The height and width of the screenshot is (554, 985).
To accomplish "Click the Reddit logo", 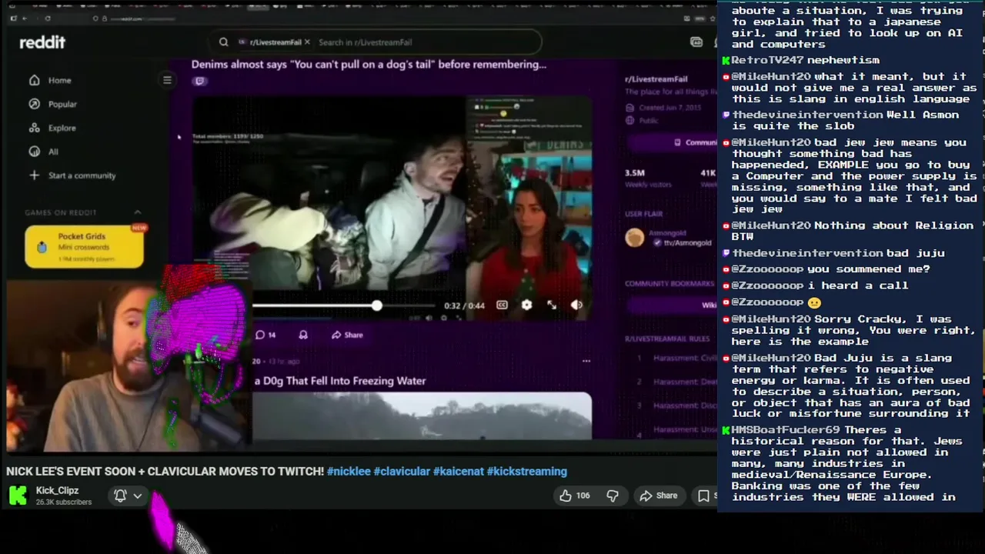I will (42, 42).
